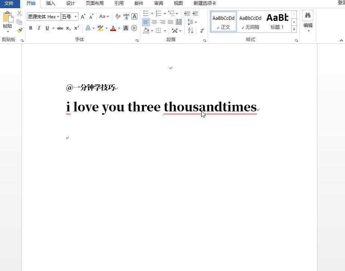Click shading paint bucket icon
This screenshot has height=271, width=345.
[x=146, y=30]
